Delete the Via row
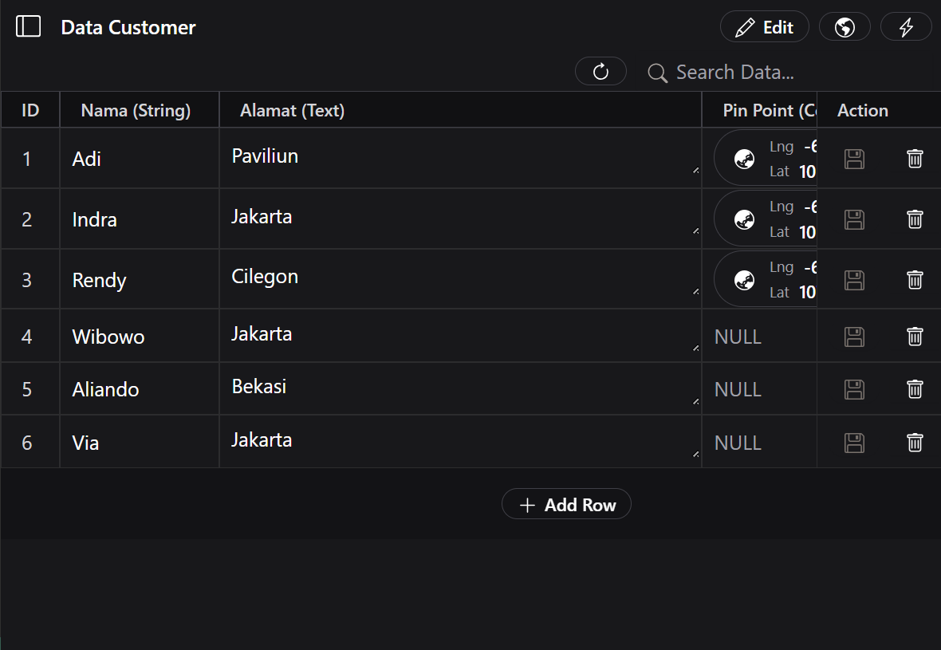Screen dimensions: 941x650 (x=915, y=443)
